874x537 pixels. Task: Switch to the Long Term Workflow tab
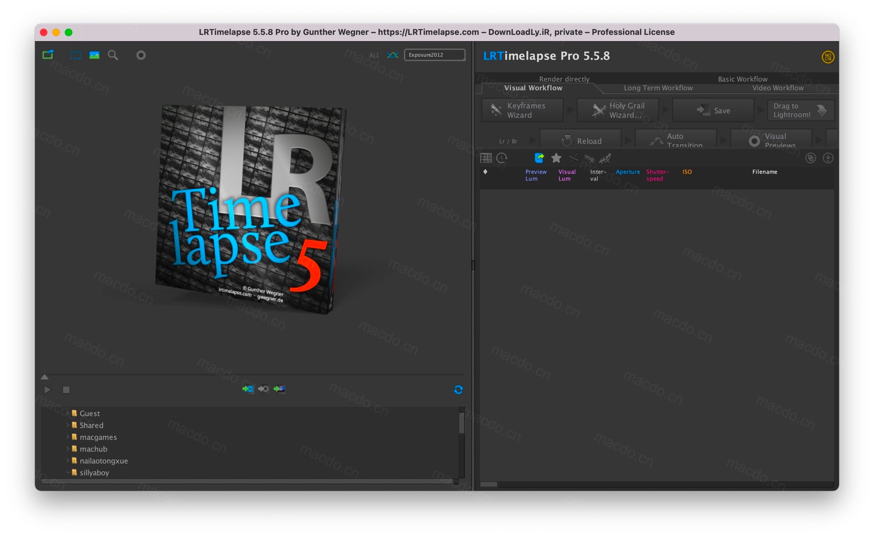[x=658, y=88]
